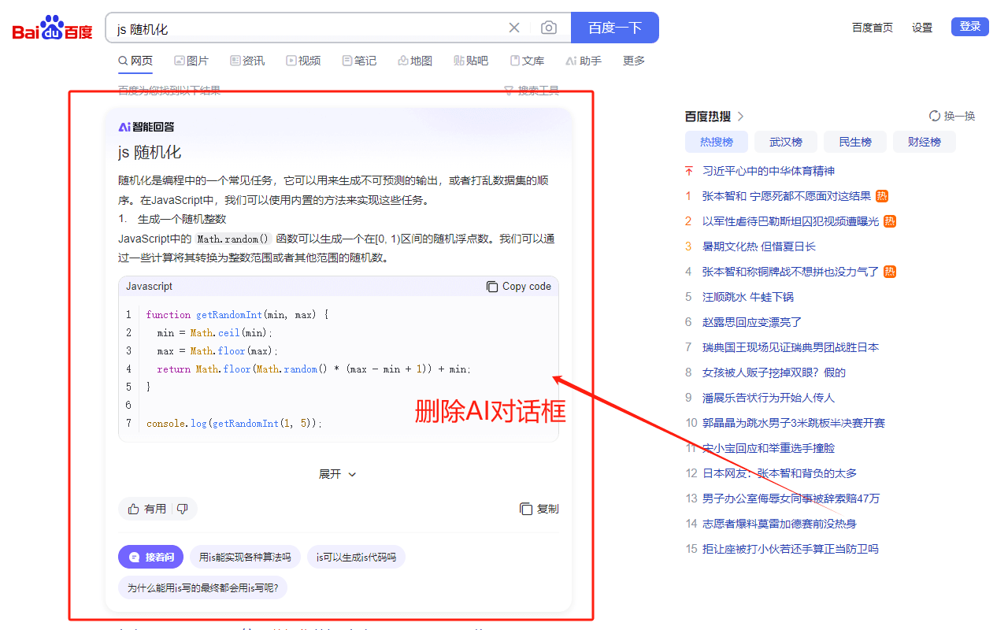The image size is (1008, 630).
Task: Select the 网页 tab
Action: [x=135, y=61]
